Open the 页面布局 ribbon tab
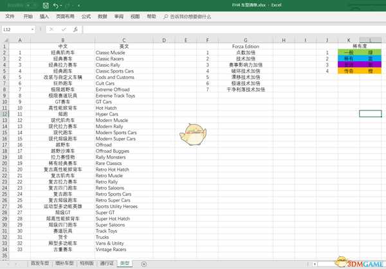This screenshot has width=386, height=269. point(65,17)
